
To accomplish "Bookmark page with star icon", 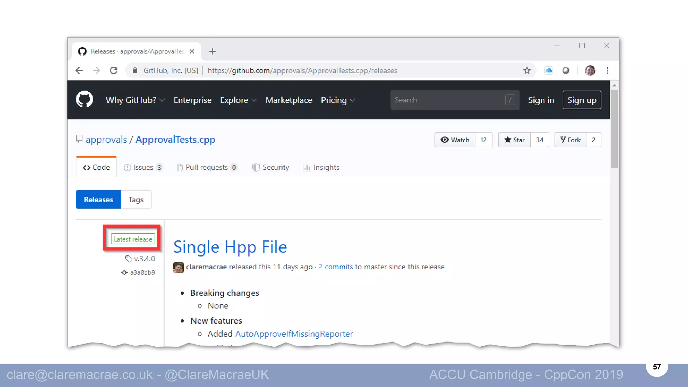I will pos(527,70).
